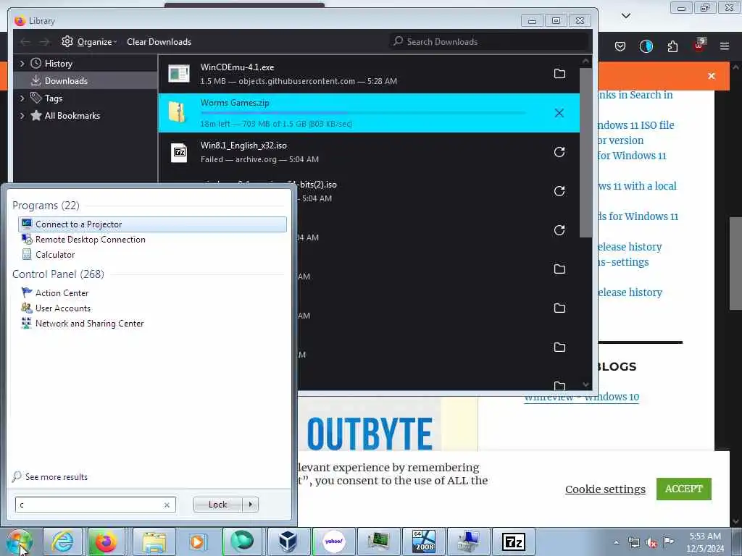The height and width of the screenshot is (556, 742).
Task: Open VirtualBox from the taskbar
Action: [x=288, y=542]
